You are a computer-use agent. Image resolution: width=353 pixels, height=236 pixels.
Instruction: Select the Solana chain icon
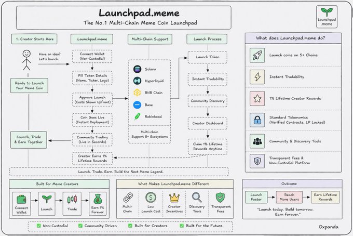click(x=137, y=69)
